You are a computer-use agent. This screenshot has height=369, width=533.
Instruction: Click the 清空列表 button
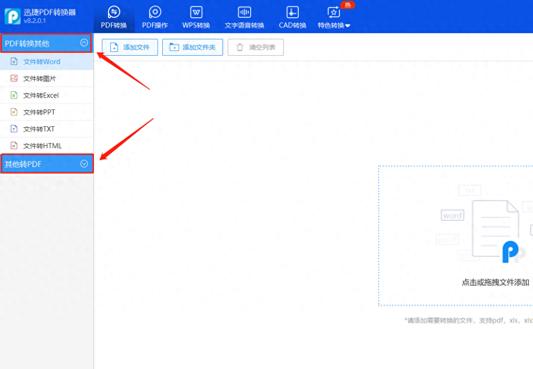pos(256,47)
